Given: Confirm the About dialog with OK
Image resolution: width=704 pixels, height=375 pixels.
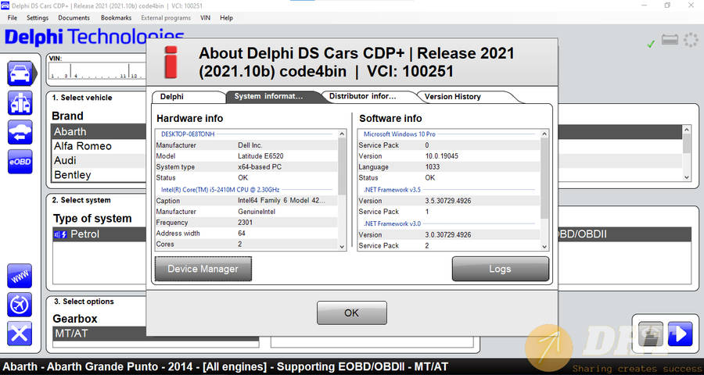Looking at the screenshot, I should coord(351,312).
